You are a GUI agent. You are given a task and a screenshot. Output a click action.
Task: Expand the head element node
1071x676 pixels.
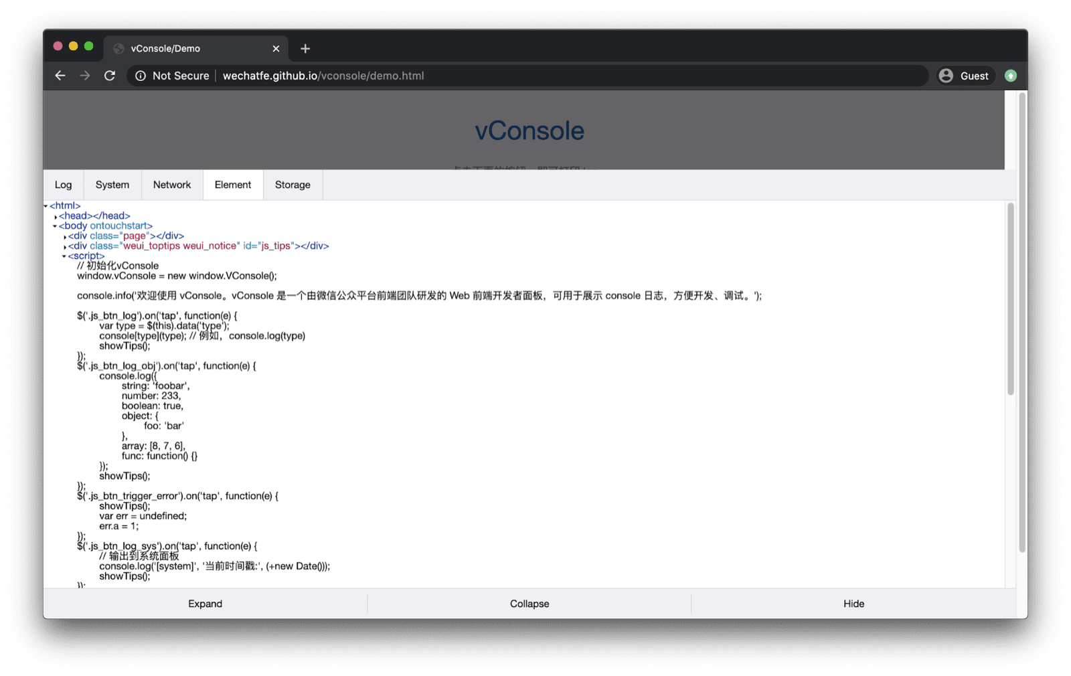pyautogui.click(x=56, y=216)
